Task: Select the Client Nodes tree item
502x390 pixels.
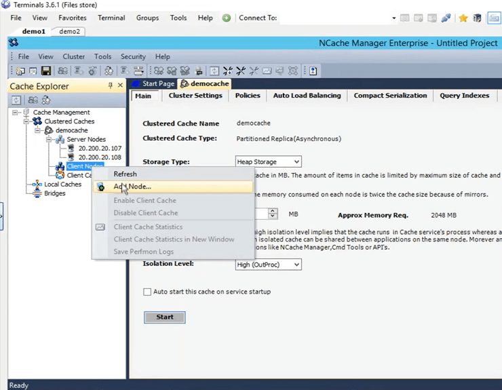Action: 85,166
